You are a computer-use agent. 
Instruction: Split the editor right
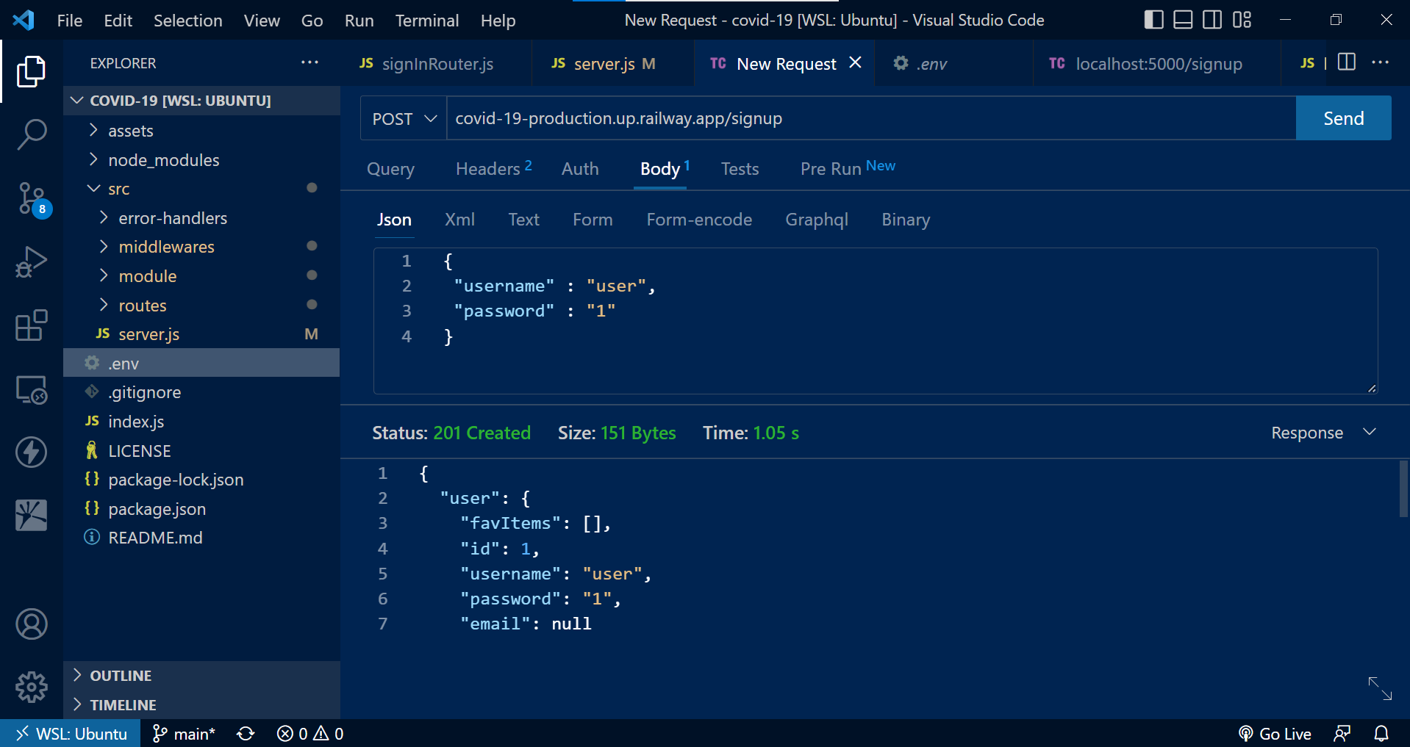pos(1347,62)
